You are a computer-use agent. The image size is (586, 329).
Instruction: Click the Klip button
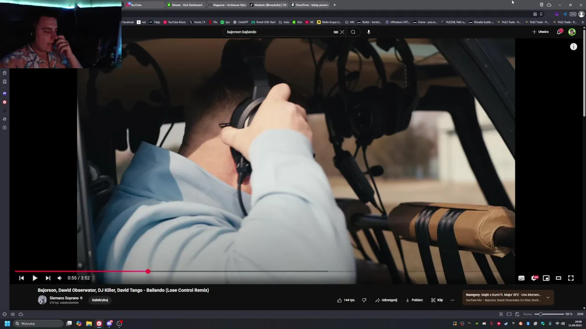pyautogui.click(x=437, y=300)
